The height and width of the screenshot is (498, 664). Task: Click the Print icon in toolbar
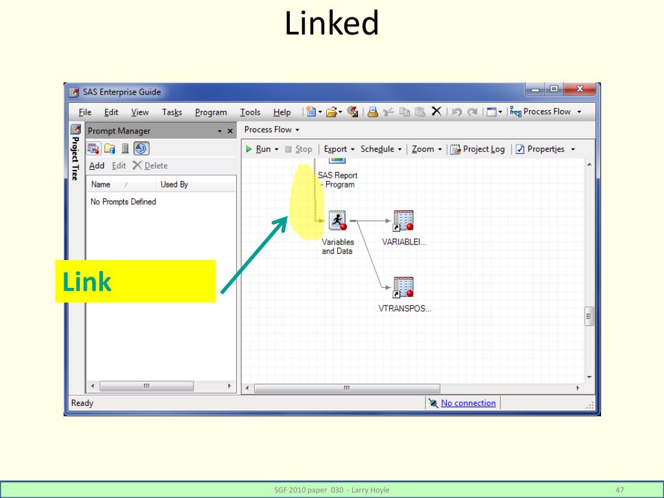pos(373,112)
